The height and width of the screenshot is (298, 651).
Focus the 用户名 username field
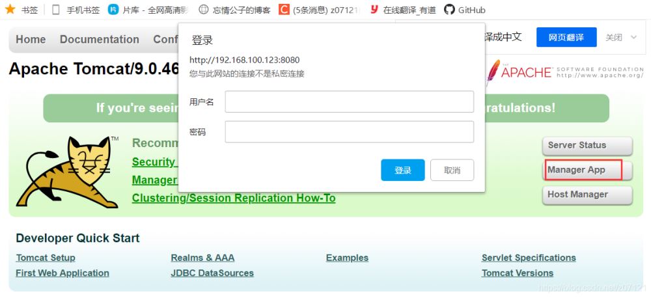pyautogui.click(x=349, y=102)
